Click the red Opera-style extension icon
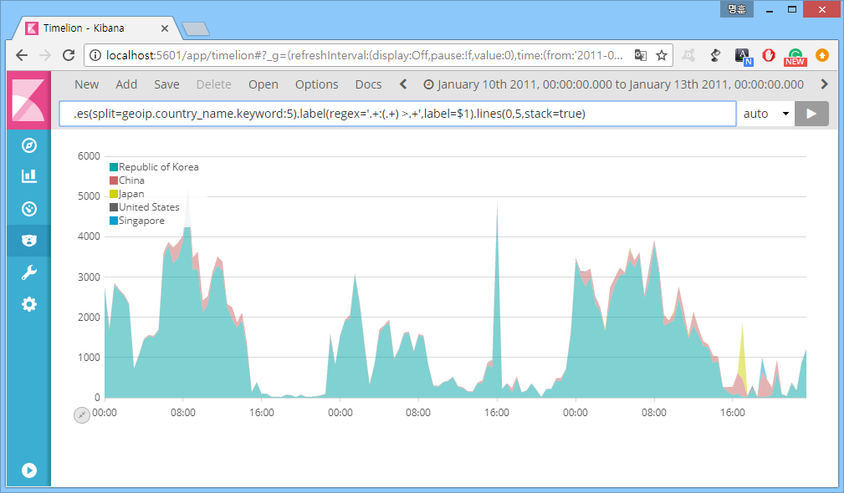 [x=769, y=55]
